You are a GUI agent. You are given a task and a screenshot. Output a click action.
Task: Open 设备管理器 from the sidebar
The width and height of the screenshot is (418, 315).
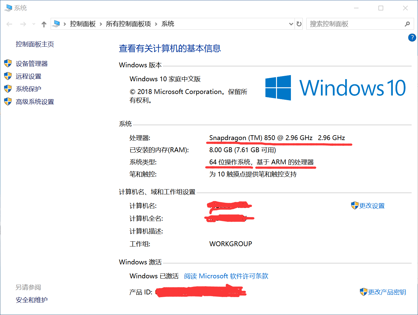tap(32, 64)
